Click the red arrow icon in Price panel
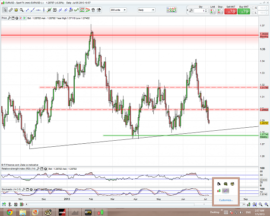Image resolution: width=270 pixels, height=216 pixels. [20, 18]
